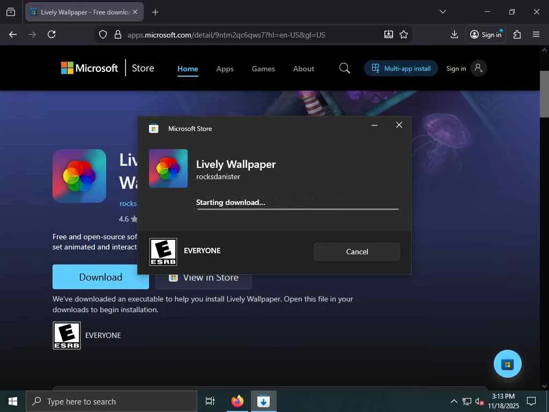Click the Microsoft logo on the webpage
Image resolution: width=549 pixels, height=412 pixels.
tap(90, 68)
